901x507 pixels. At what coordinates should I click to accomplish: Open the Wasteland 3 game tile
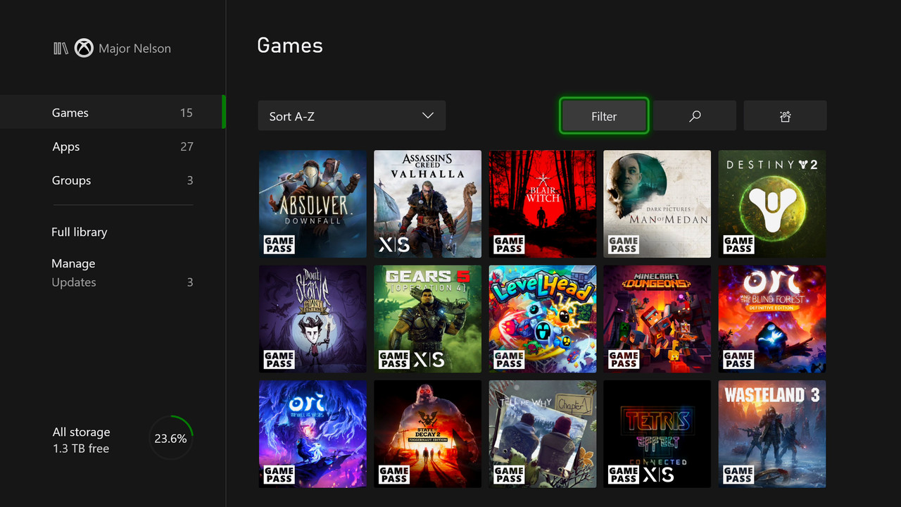click(772, 434)
